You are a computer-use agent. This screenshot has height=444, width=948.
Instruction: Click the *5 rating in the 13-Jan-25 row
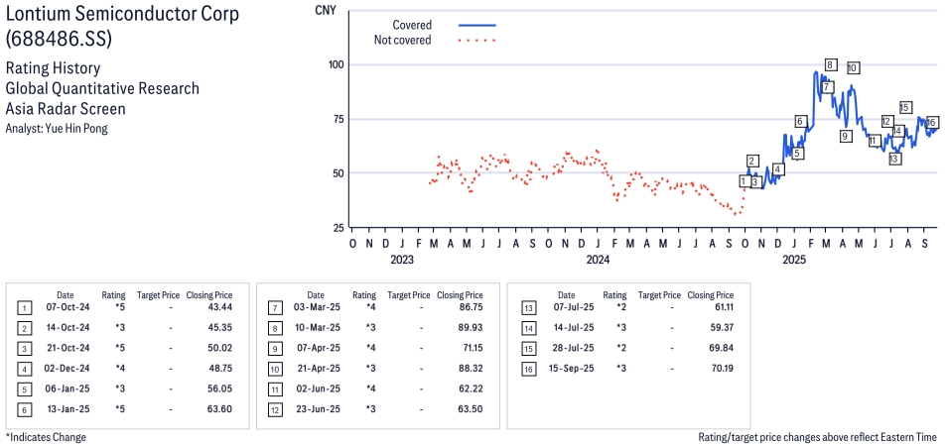click(x=120, y=408)
